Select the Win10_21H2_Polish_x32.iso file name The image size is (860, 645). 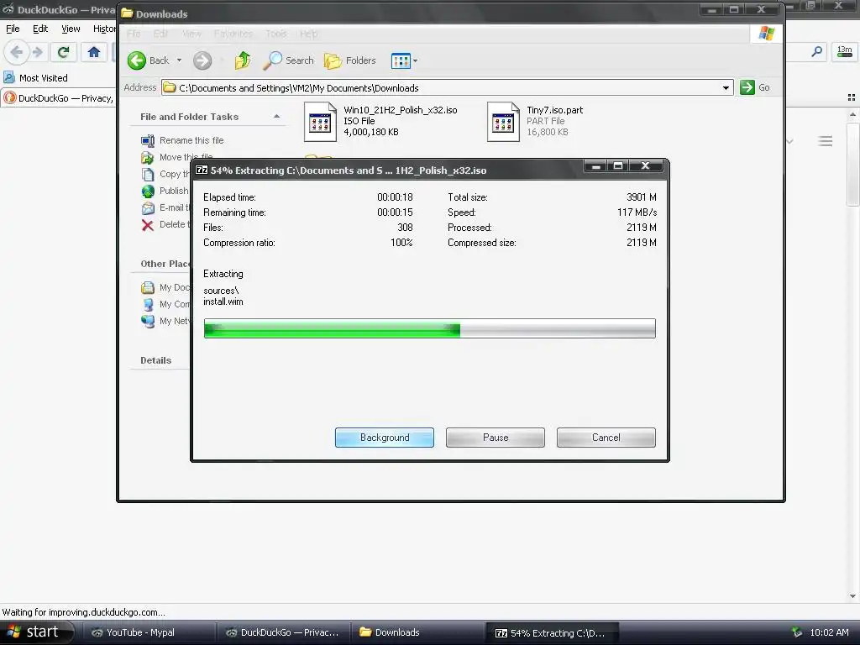pos(401,110)
